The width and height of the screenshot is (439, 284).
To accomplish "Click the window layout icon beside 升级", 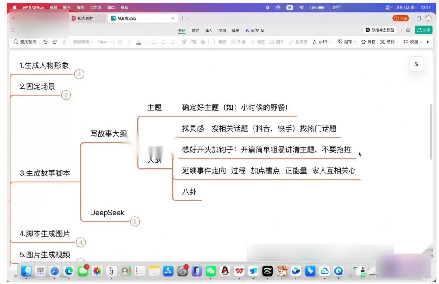I will (418, 18).
